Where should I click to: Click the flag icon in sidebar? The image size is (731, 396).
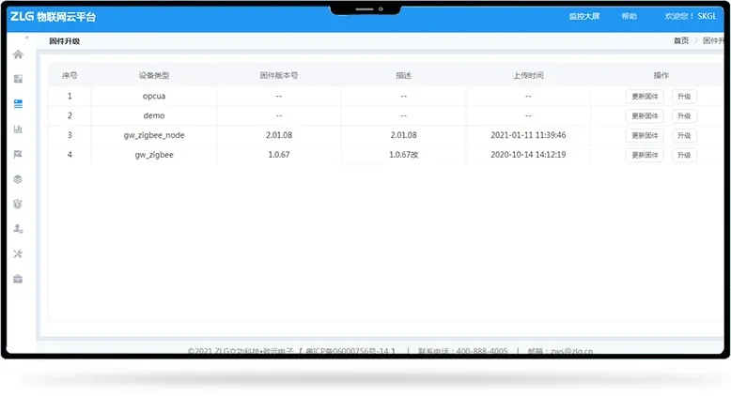click(18, 154)
